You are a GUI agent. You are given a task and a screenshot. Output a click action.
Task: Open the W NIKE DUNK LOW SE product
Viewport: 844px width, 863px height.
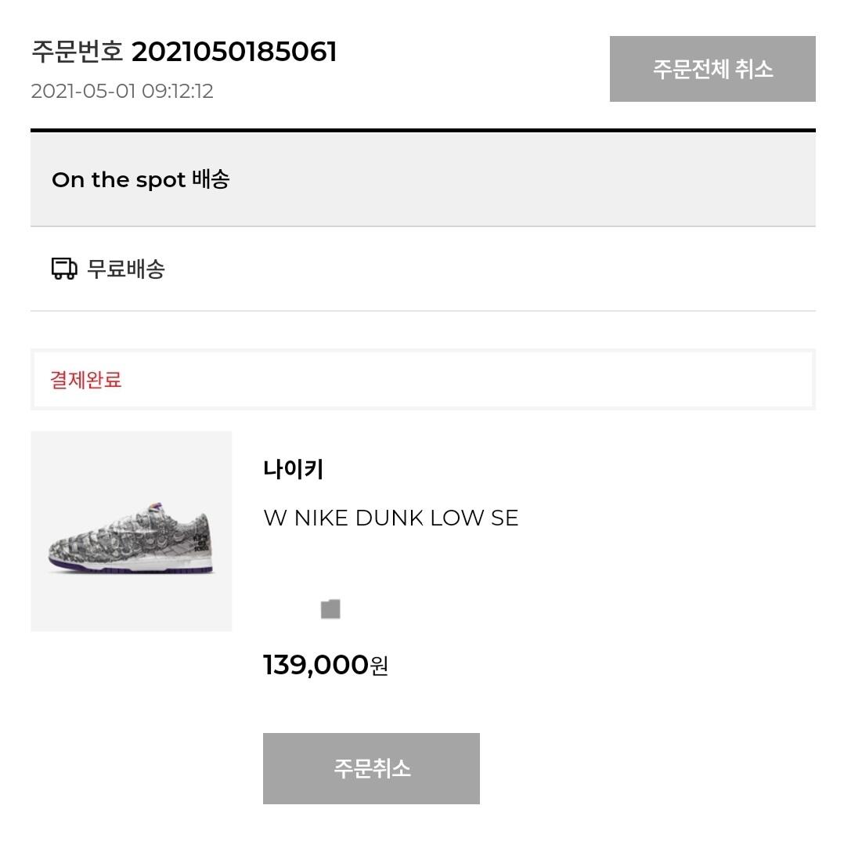(391, 518)
